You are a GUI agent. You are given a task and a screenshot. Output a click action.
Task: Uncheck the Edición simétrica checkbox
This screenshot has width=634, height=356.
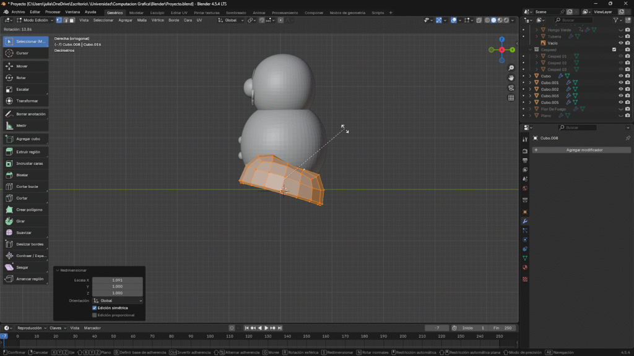(x=95, y=308)
